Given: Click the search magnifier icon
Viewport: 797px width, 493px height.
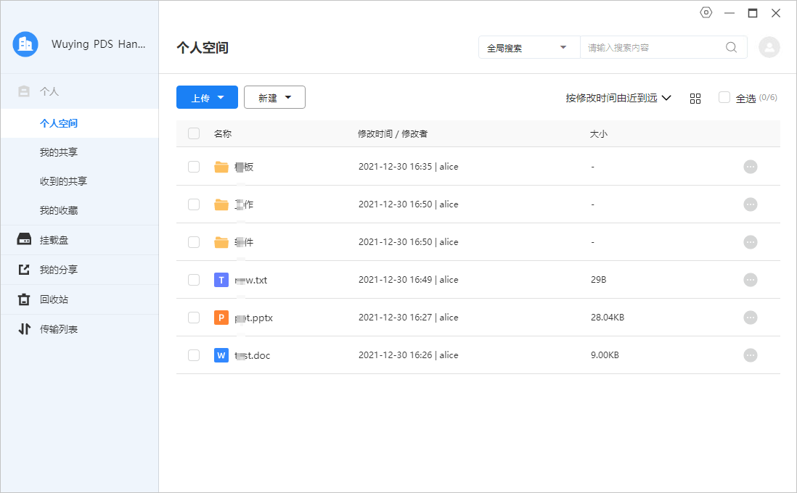Looking at the screenshot, I should pos(731,48).
